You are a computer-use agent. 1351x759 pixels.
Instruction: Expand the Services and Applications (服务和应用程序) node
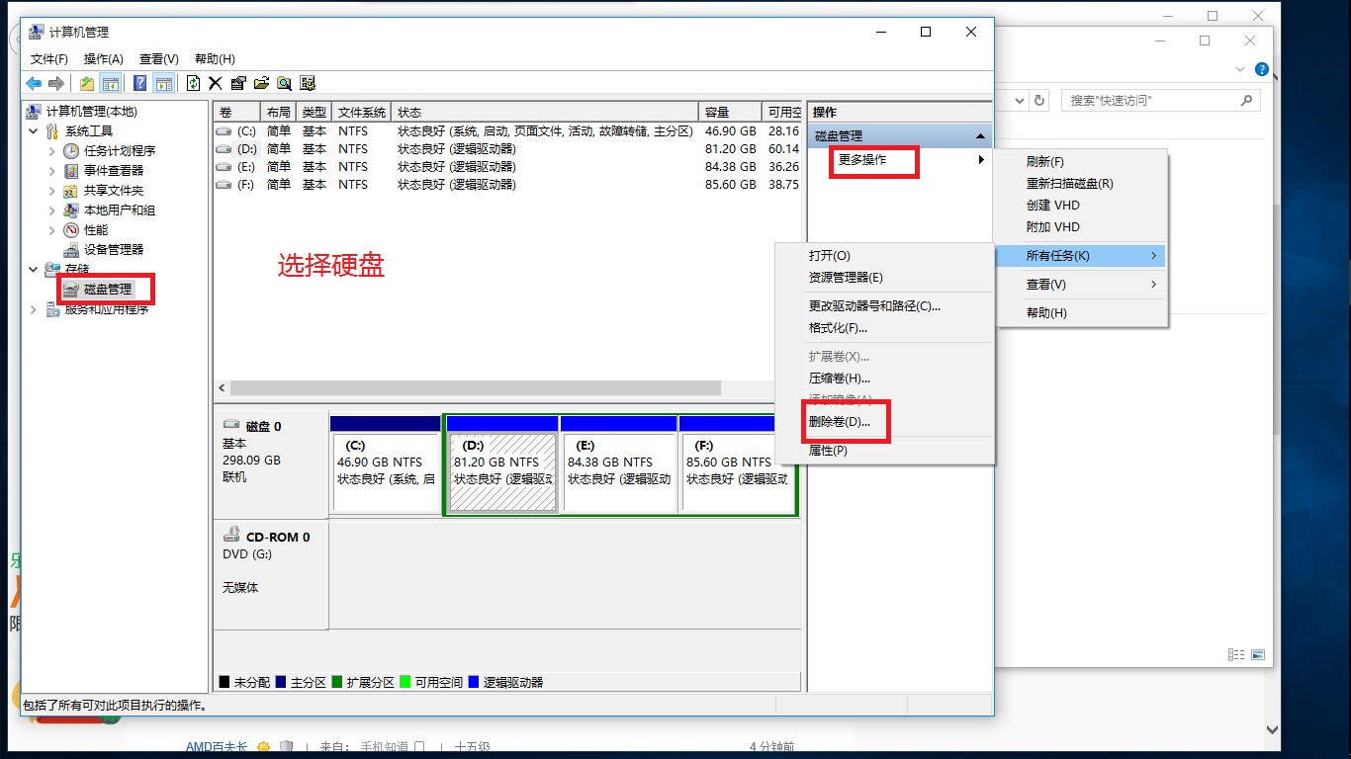(x=34, y=309)
